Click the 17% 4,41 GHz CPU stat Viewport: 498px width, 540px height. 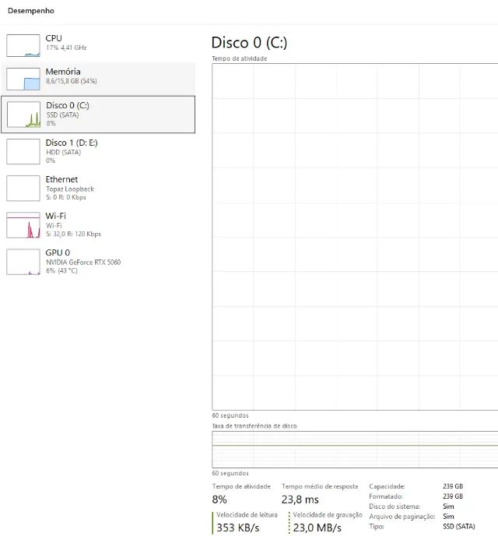point(66,48)
